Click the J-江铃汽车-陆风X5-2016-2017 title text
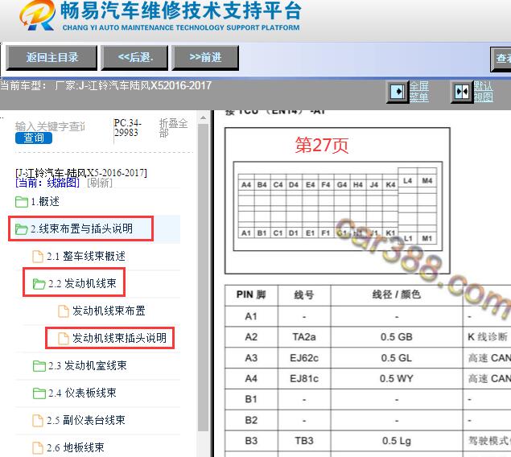This screenshot has width=511, height=457. click(x=80, y=173)
